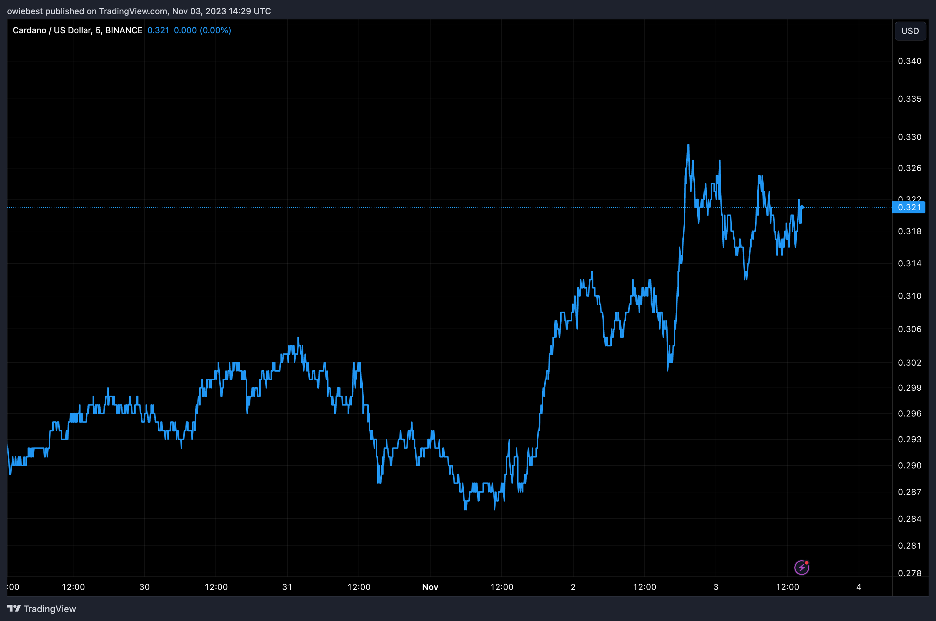Screen dimensions: 936x621
Task: Click the 0.302 price axis label
Action: [910, 362]
